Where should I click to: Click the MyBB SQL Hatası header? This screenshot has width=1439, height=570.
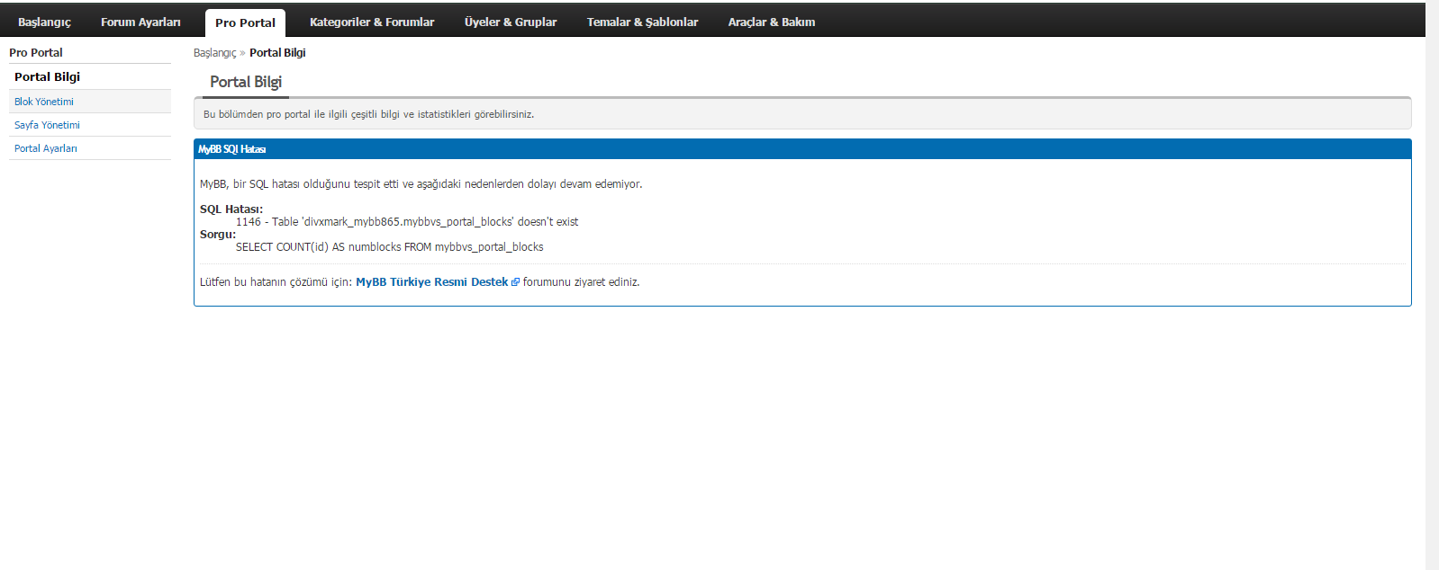(x=802, y=149)
